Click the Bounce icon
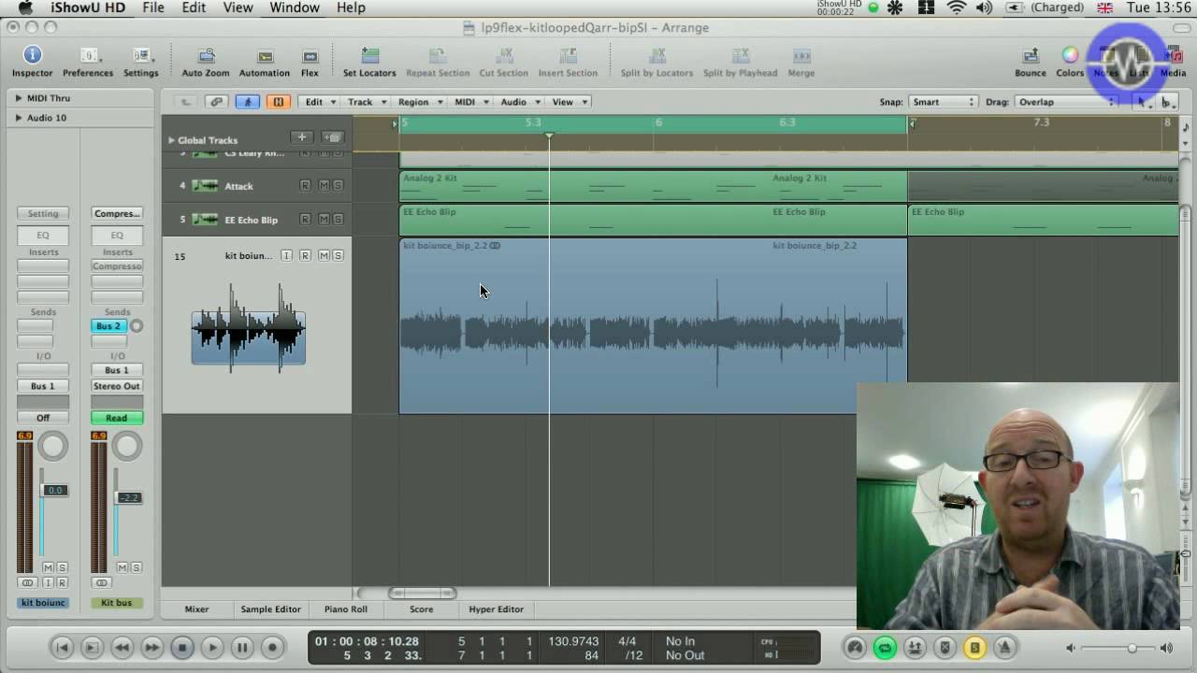The image size is (1197, 673). (1031, 55)
